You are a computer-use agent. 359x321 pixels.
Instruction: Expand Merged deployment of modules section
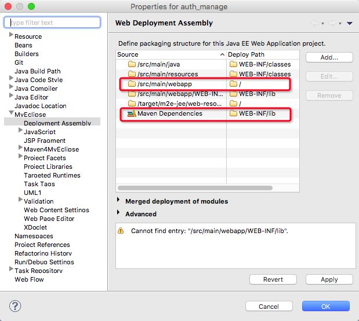pyautogui.click(x=119, y=201)
